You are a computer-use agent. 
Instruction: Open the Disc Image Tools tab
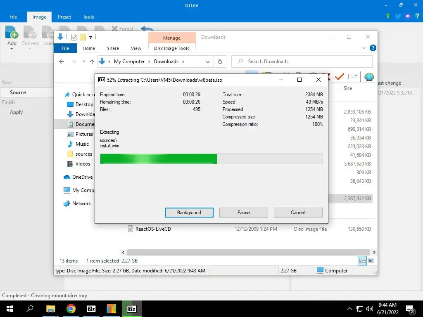click(171, 48)
